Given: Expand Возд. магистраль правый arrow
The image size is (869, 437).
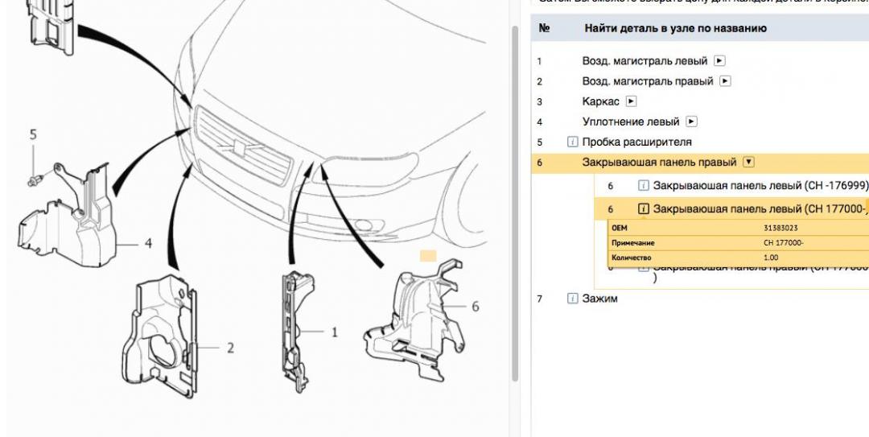Looking at the screenshot, I should coord(726,81).
